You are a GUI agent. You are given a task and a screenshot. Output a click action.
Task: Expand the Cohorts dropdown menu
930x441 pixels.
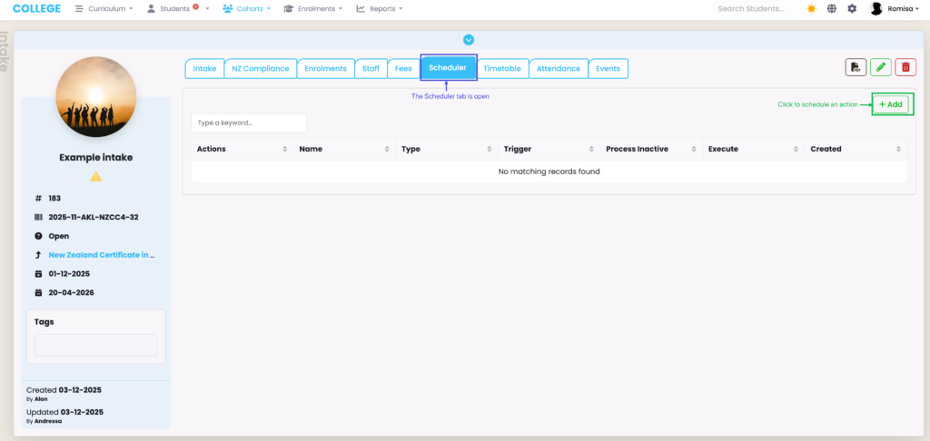tap(246, 9)
